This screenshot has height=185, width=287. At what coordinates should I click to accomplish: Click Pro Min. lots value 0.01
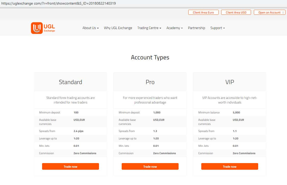[x=156, y=146]
